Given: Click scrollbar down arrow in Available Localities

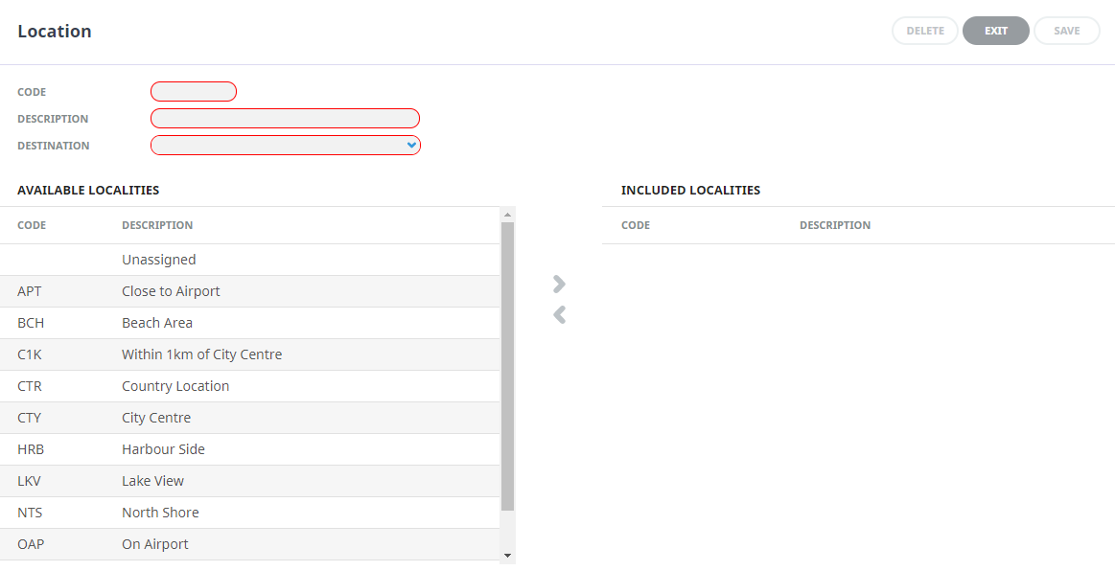Looking at the screenshot, I should pyautogui.click(x=508, y=556).
